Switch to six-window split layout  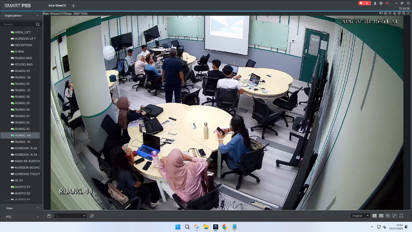tap(381, 216)
